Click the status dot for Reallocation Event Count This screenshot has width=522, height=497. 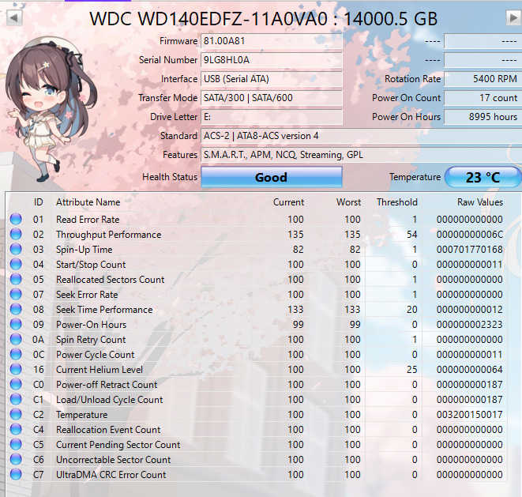[16, 429]
